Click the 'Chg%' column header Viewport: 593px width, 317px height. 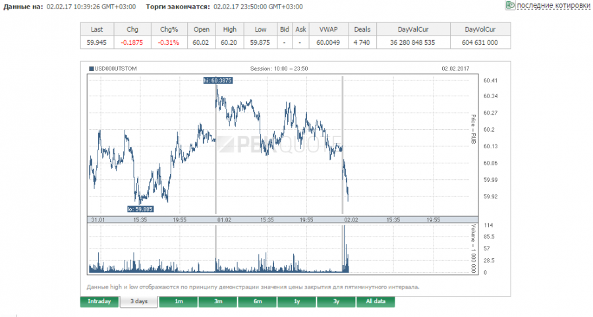[169, 30]
